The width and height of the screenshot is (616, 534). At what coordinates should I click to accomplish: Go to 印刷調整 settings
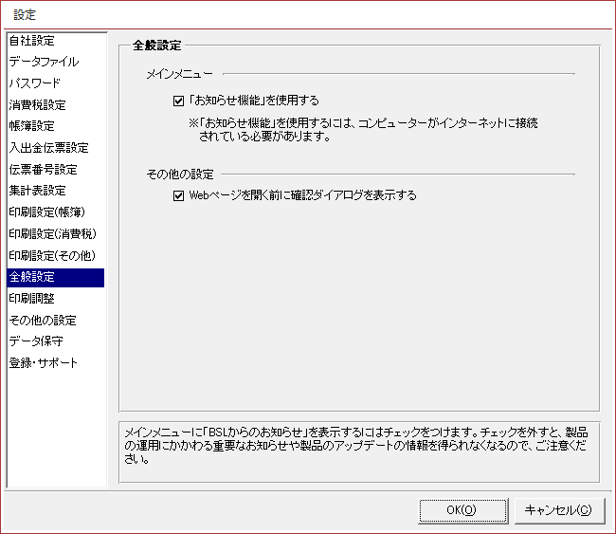(x=32, y=299)
